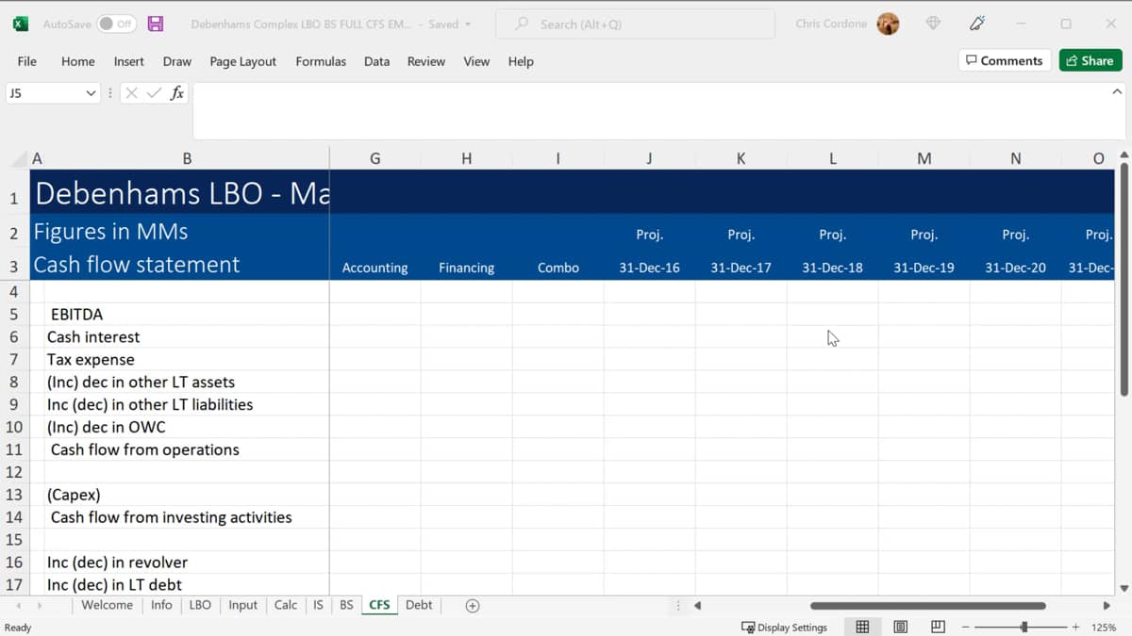The image size is (1132, 636).
Task: Click the vertical scrollbar thumb
Action: (1123, 280)
